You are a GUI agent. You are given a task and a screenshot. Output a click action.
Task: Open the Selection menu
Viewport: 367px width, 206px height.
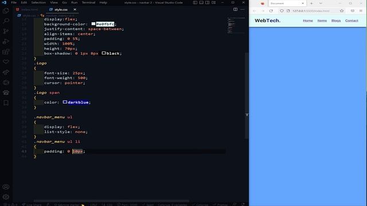pos(38,2)
